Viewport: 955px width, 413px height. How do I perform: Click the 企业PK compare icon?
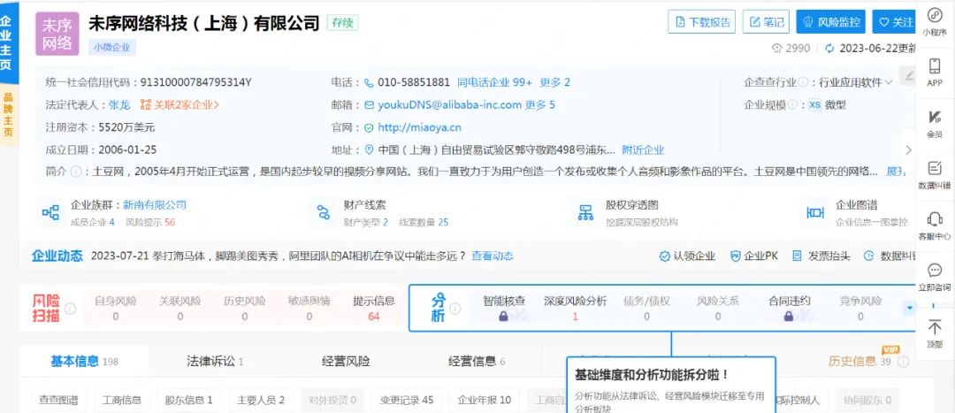(736, 256)
